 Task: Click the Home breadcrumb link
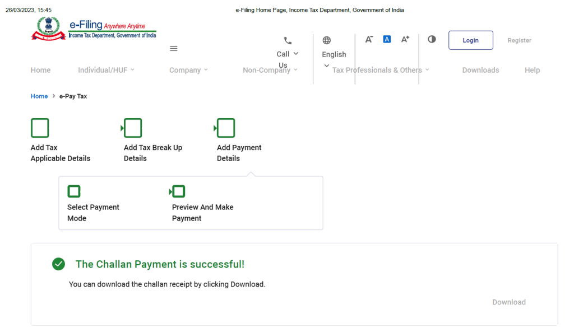(39, 96)
